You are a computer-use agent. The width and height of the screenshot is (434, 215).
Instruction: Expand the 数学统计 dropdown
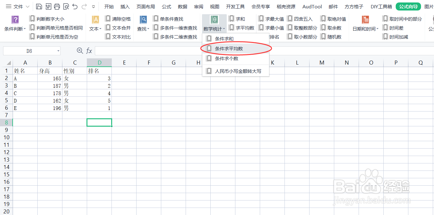214,27
